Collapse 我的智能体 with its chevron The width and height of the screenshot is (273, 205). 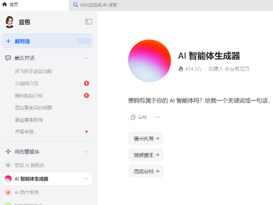coord(86,152)
